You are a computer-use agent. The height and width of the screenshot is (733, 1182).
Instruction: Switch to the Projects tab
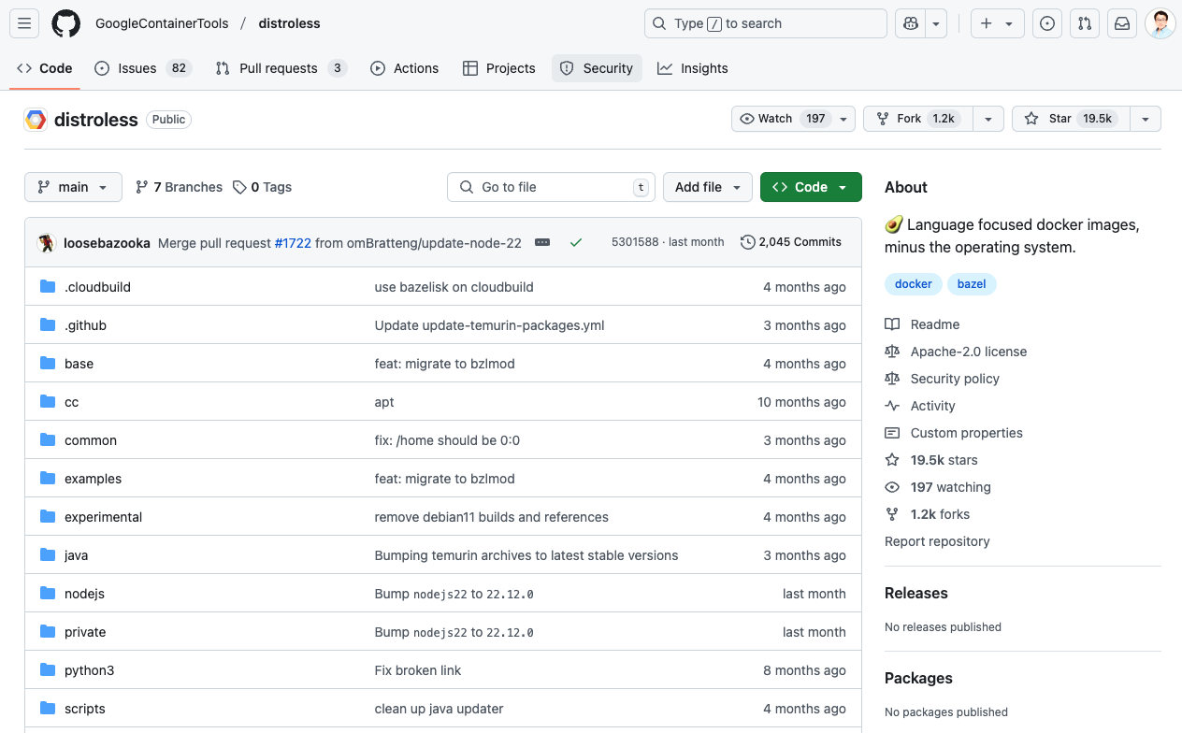point(499,68)
